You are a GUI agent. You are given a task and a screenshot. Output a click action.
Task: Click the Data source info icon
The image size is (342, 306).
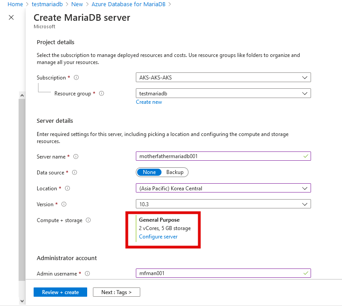[x=75, y=172]
